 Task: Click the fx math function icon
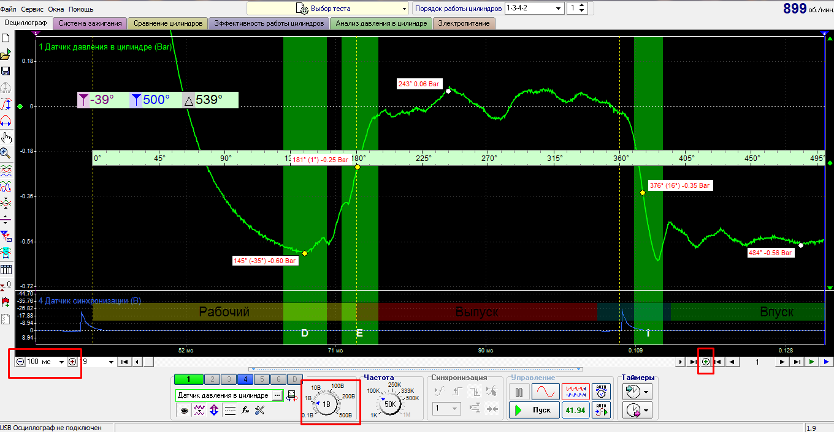(x=244, y=411)
